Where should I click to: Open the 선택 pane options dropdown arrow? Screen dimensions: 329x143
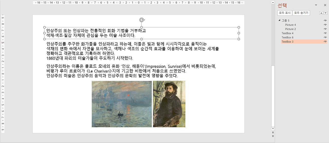tap(316, 5)
